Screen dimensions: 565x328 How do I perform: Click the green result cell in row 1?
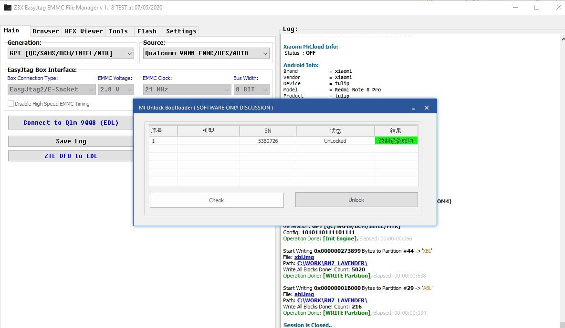tap(396, 140)
